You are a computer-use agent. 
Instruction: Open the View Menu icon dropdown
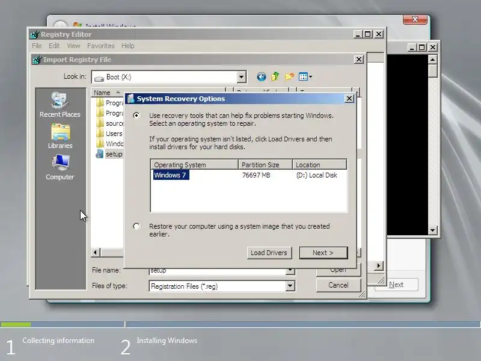(305, 77)
